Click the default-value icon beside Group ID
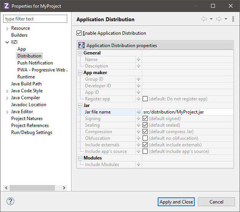Screen dimensions: 240x212 click(138, 79)
